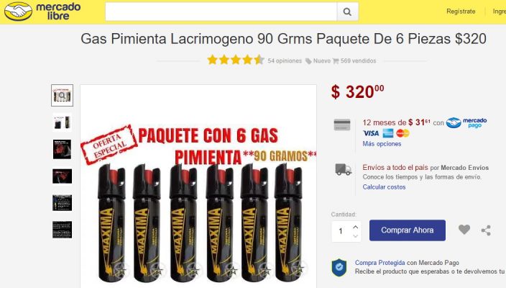Image resolution: width=506 pixels, height=288 pixels.
Task: Open the Más opciones payment link
Action: coord(382,144)
